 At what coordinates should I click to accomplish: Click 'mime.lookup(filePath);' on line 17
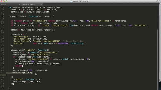pos(39,12)
